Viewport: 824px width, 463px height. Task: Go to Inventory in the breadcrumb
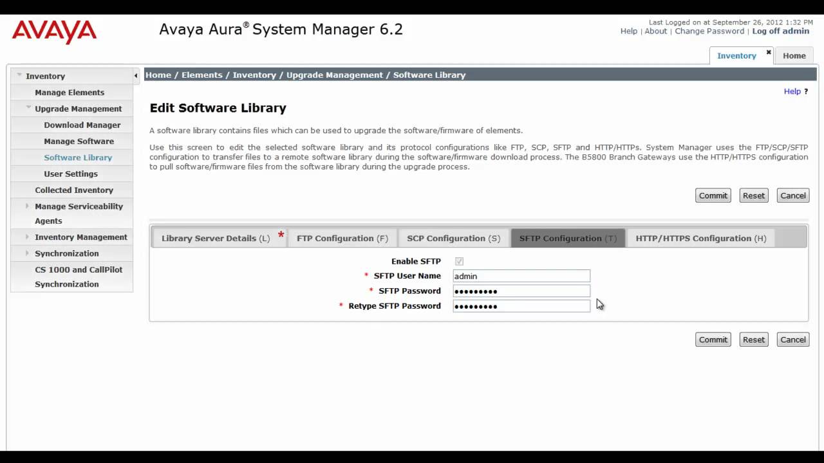[254, 75]
